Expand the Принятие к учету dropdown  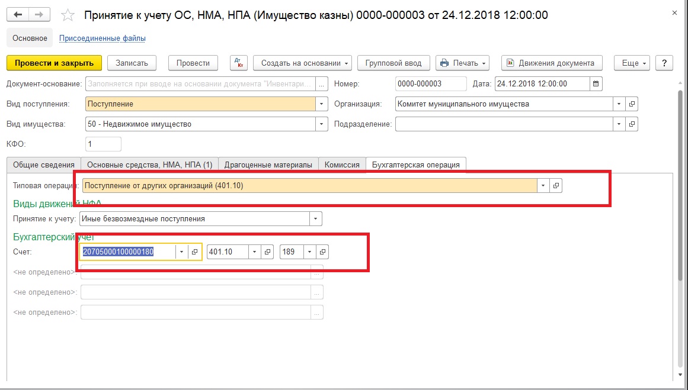(316, 219)
